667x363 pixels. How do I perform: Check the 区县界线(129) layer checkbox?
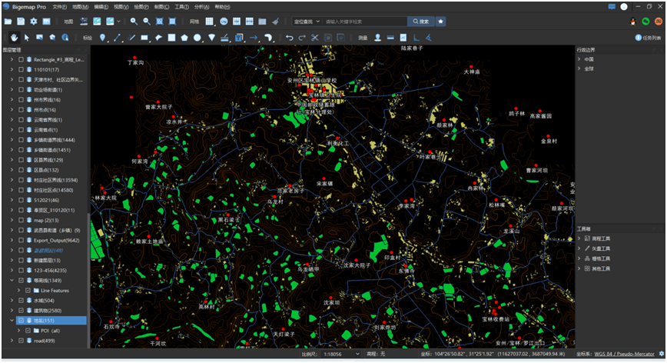click(21, 160)
